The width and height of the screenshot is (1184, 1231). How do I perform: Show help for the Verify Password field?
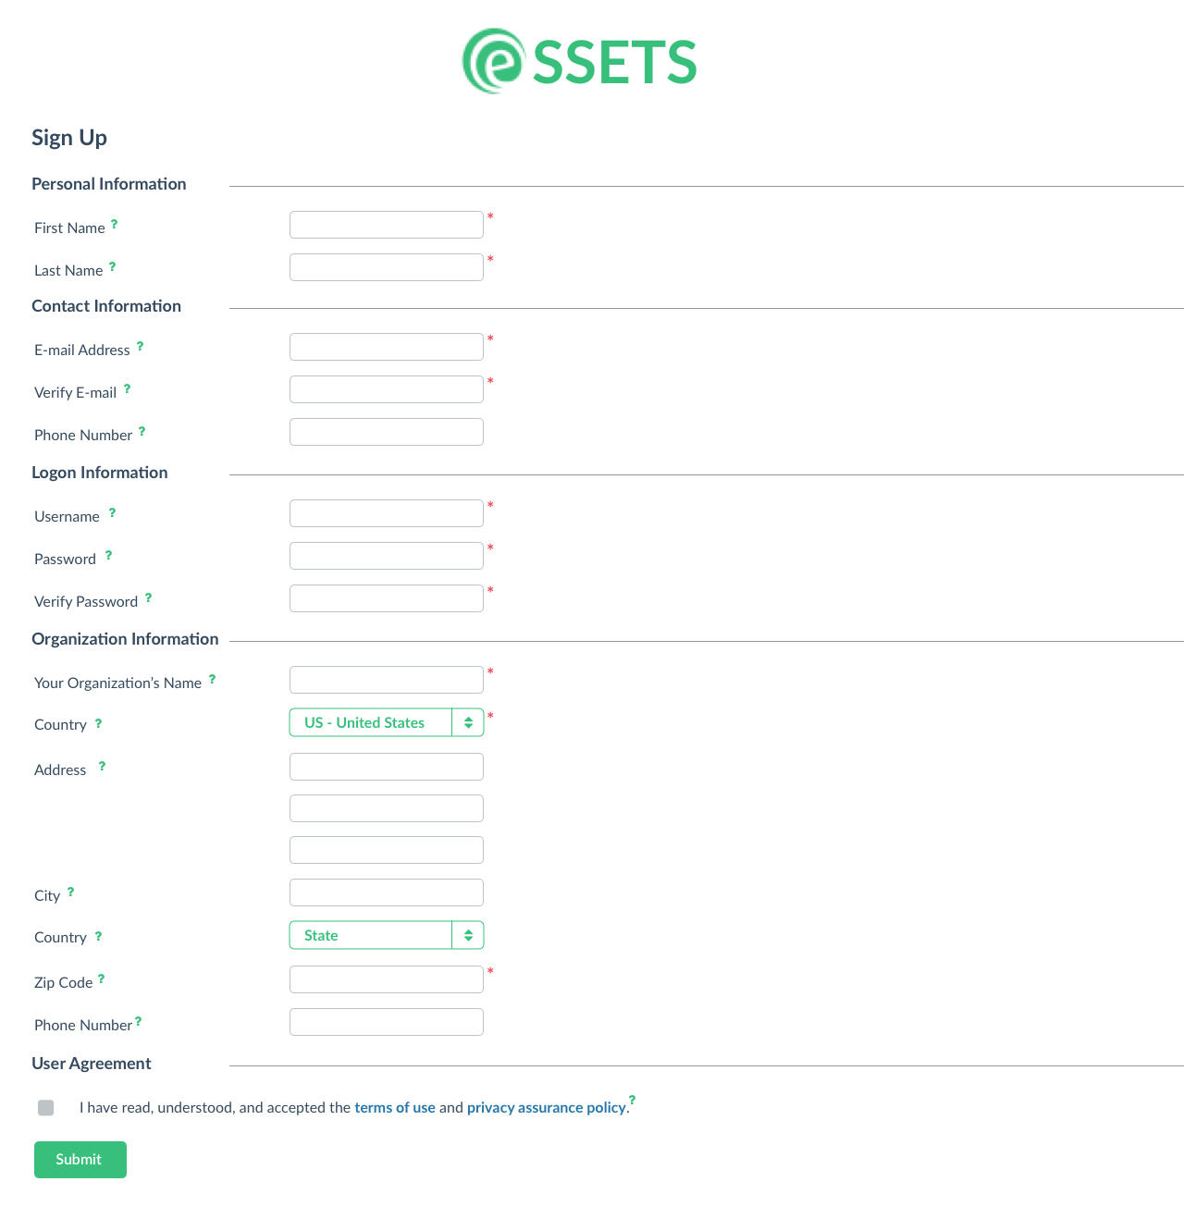(x=149, y=597)
